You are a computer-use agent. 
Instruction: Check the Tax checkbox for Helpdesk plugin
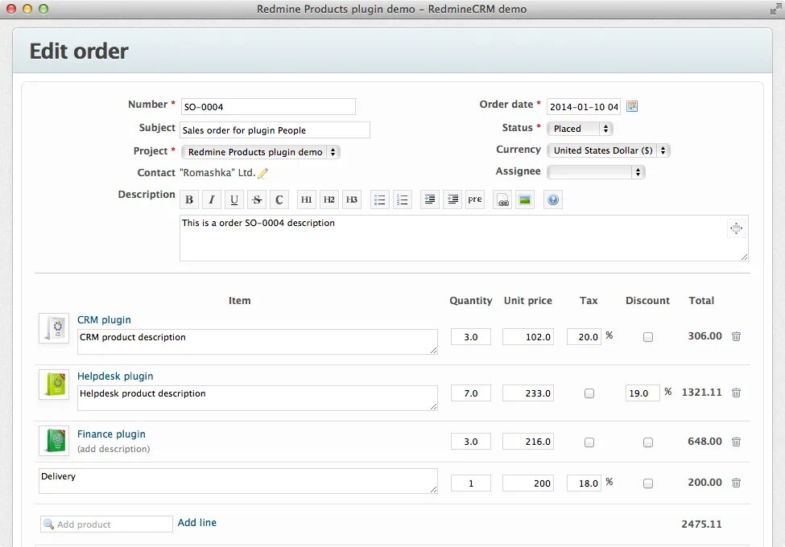pos(589,393)
